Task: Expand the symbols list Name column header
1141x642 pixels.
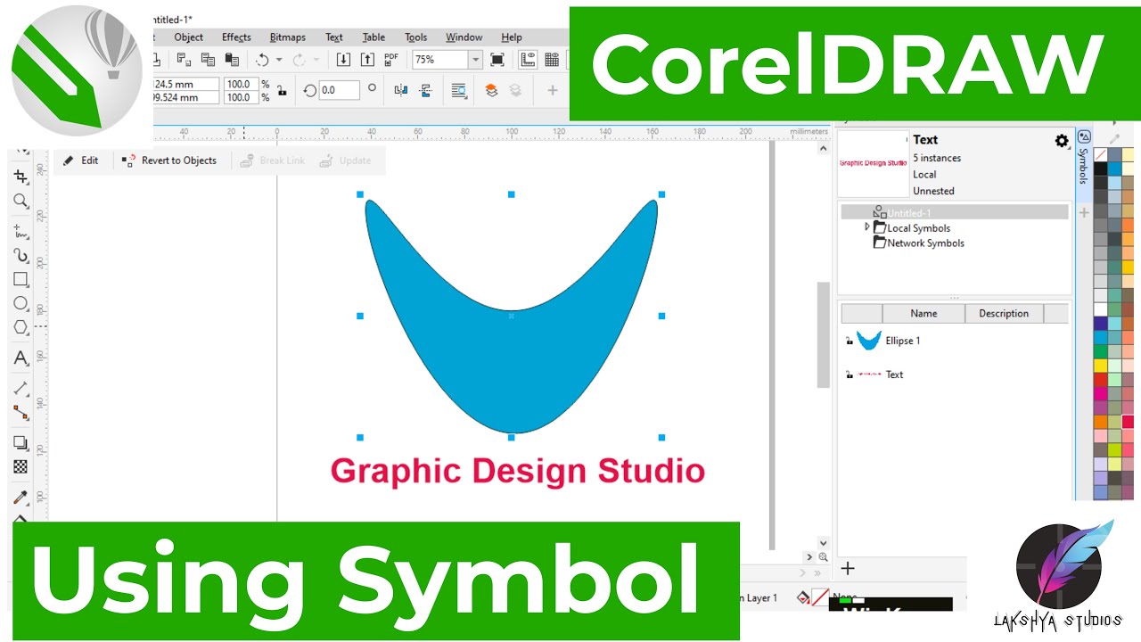Action: pos(923,313)
